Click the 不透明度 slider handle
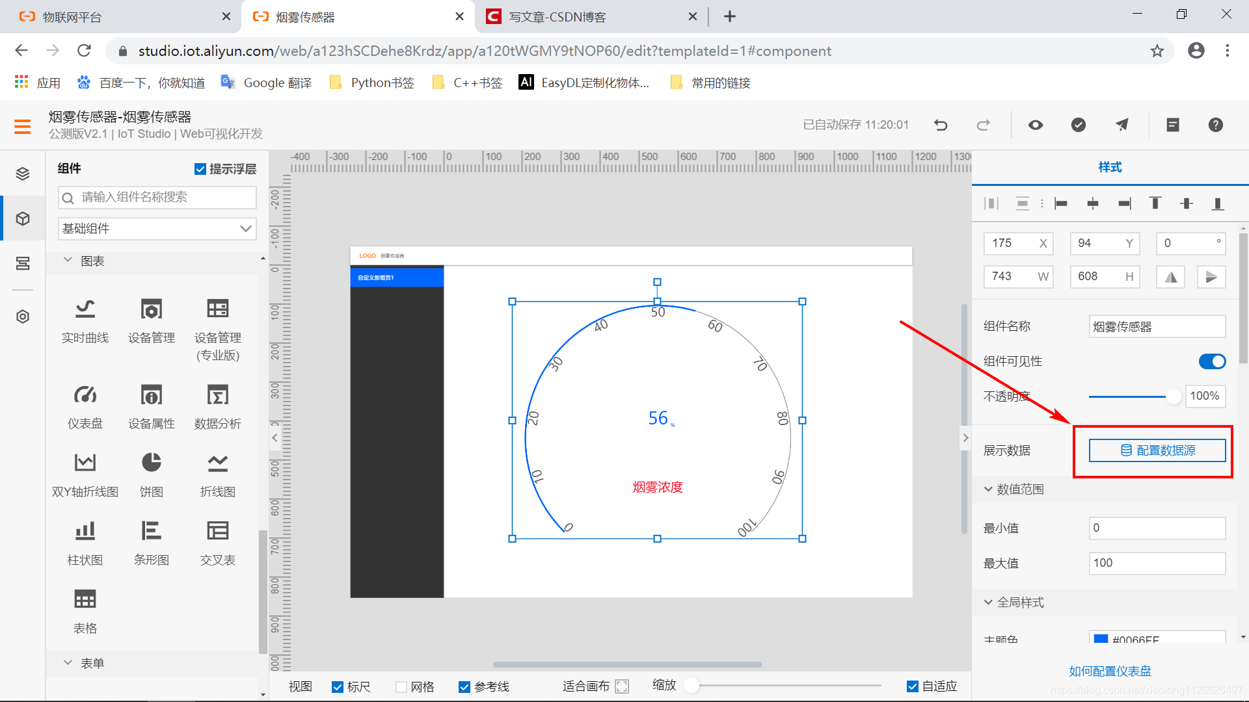This screenshot has width=1249, height=702. [1173, 396]
